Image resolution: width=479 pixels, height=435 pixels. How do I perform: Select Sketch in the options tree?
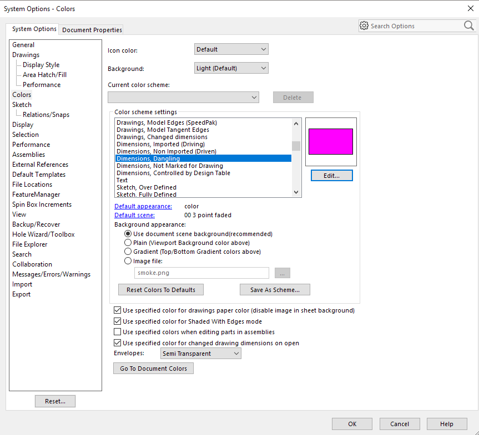22,105
